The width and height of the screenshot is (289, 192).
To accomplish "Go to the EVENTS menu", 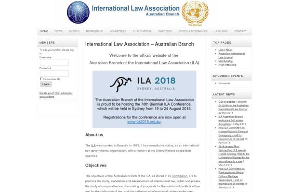I will tap(74, 31).
